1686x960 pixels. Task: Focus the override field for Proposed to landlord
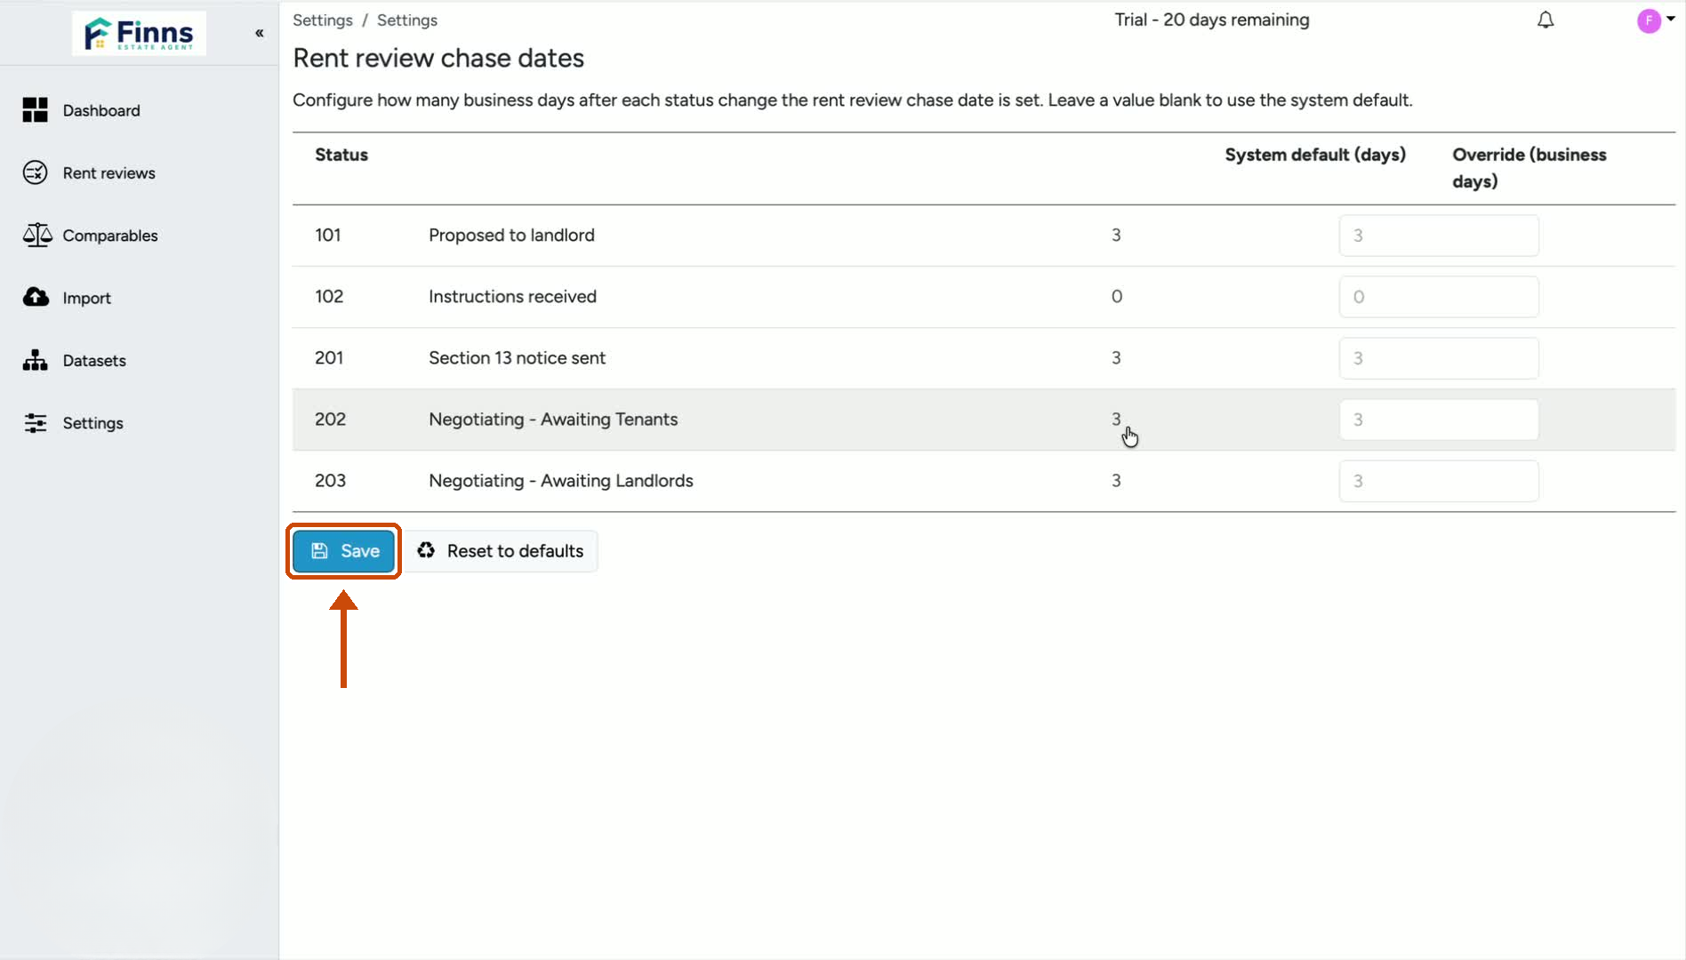click(1439, 236)
